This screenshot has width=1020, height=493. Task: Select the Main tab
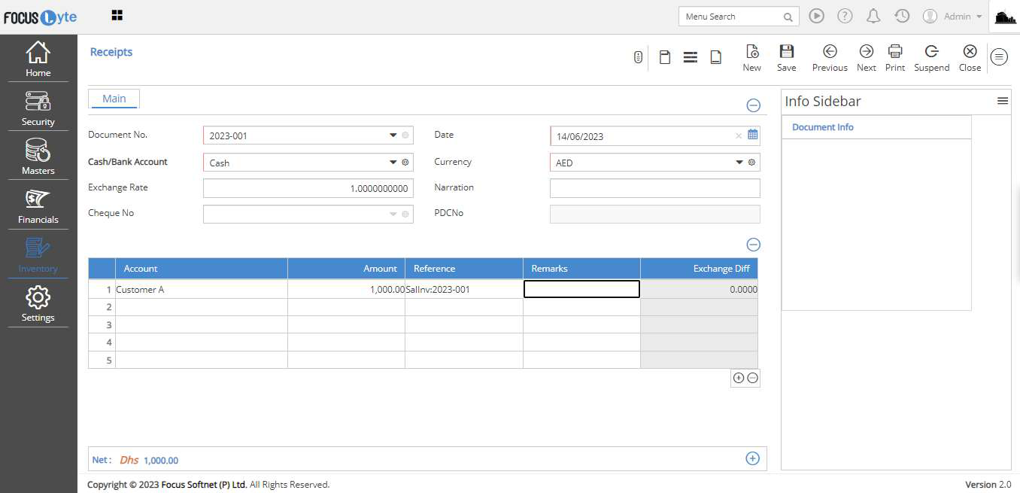pyautogui.click(x=114, y=99)
